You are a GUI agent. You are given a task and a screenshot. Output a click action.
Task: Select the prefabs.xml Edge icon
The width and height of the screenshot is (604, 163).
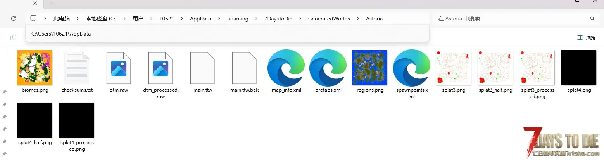[328, 68]
